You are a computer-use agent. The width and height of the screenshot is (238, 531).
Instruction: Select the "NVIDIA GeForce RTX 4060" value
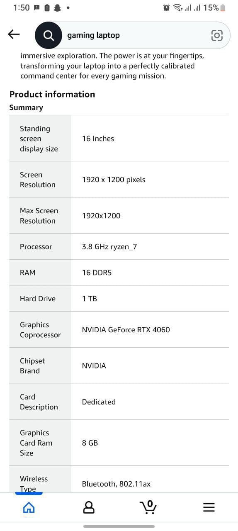pos(126,330)
